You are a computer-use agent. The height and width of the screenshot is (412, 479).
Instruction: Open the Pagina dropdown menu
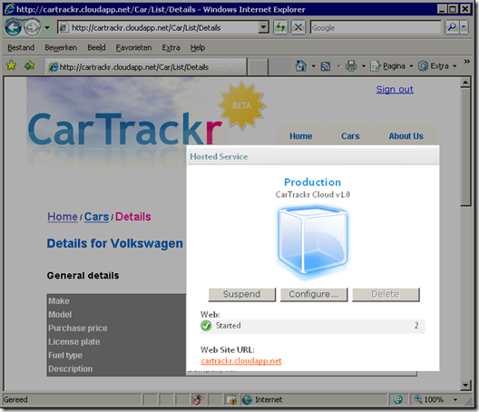point(391,66)
